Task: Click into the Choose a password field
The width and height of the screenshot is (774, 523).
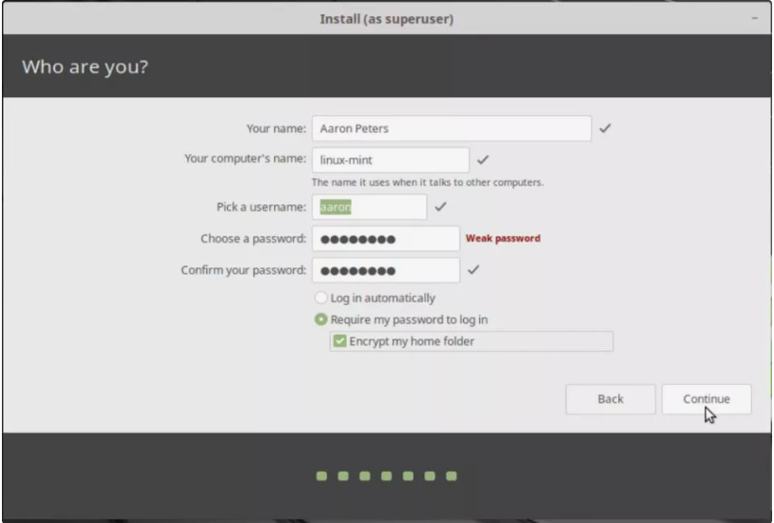Action: 385,239
